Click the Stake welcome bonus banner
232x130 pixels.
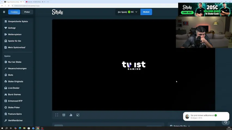pyautogui.click(x=205, y=9)
